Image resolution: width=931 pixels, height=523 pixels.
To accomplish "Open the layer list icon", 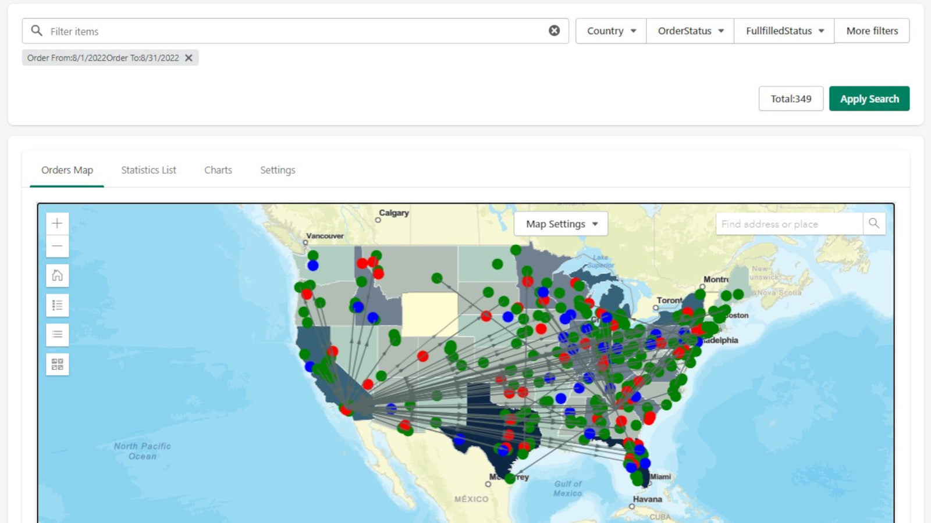I will click(57, 334).
